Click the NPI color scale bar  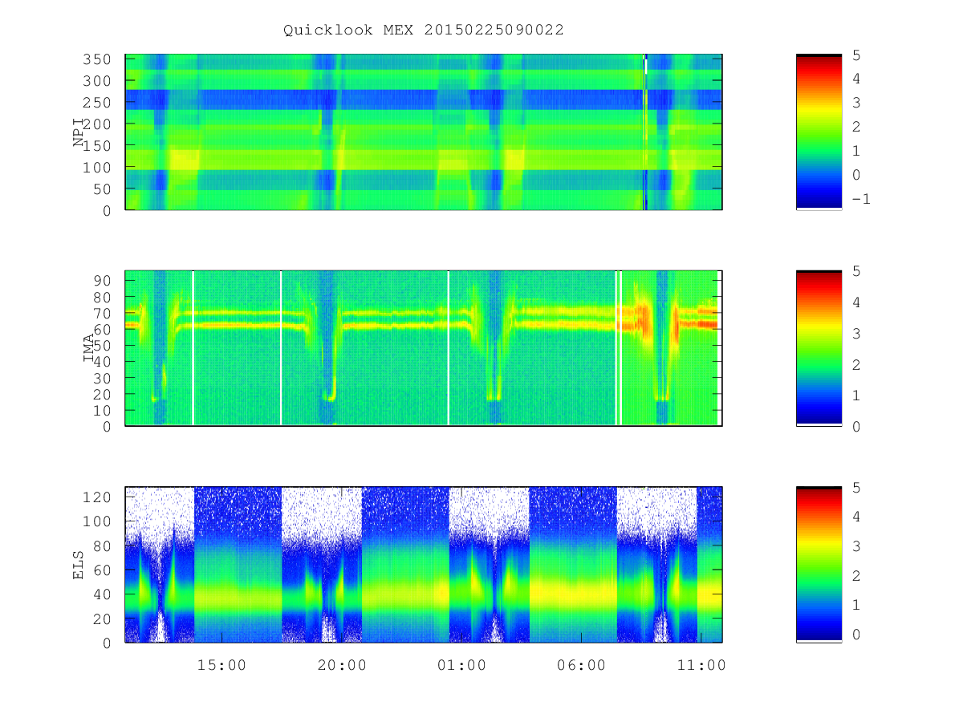tap(819, 132)
